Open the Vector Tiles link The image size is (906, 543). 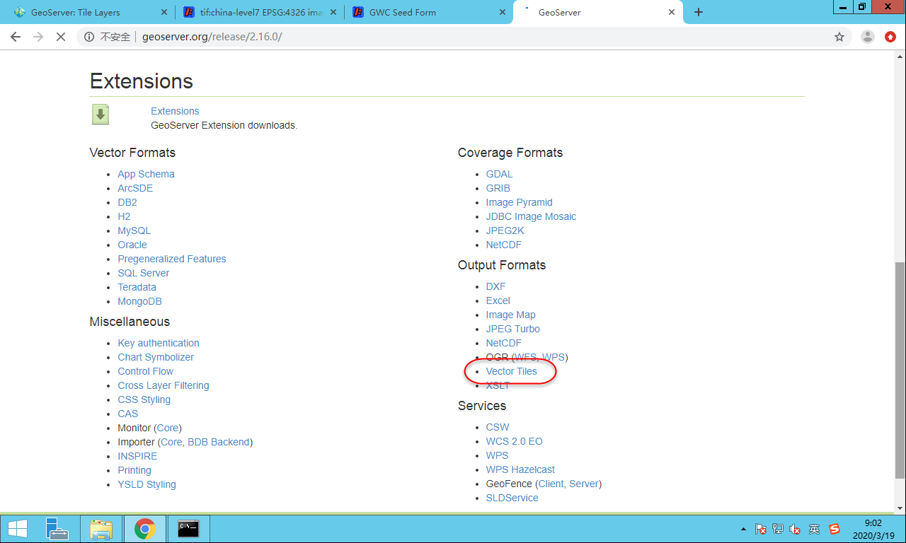(x=511, y=371)
